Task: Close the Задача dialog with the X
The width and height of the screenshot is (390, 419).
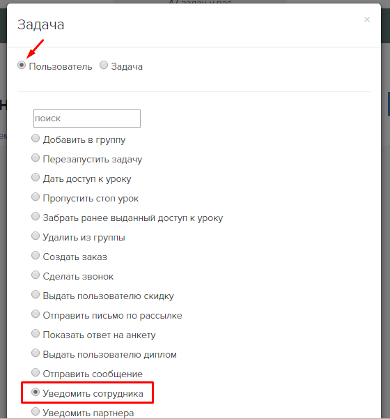Action: (367, 20)
